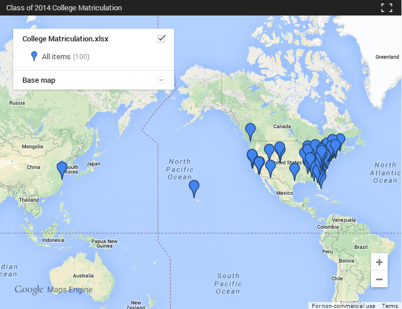402x309 pixels.
Task: Click the South Pacific Ocean label
Action: tap(228, 284)
